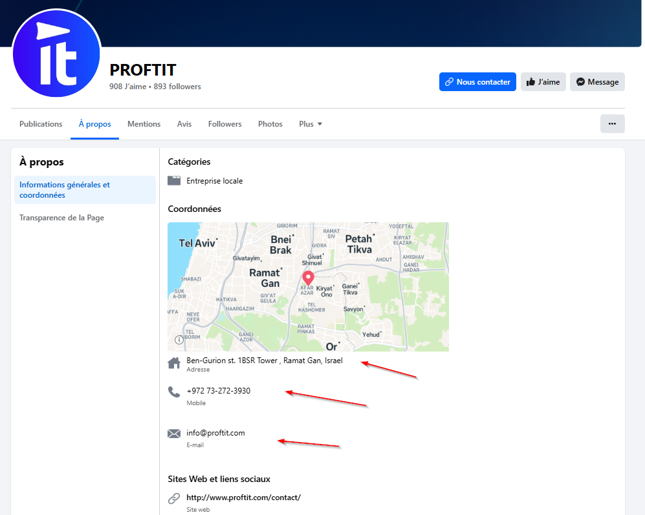Click the info@proftit.com email address
Image resolution: width=645 pixels, height=515 pixels.
point(215,433)
